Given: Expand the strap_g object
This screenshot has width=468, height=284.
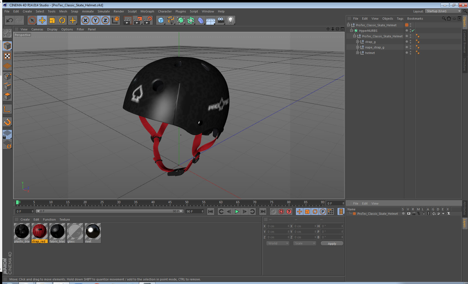Looking at the screenshot, I should 358,42.
